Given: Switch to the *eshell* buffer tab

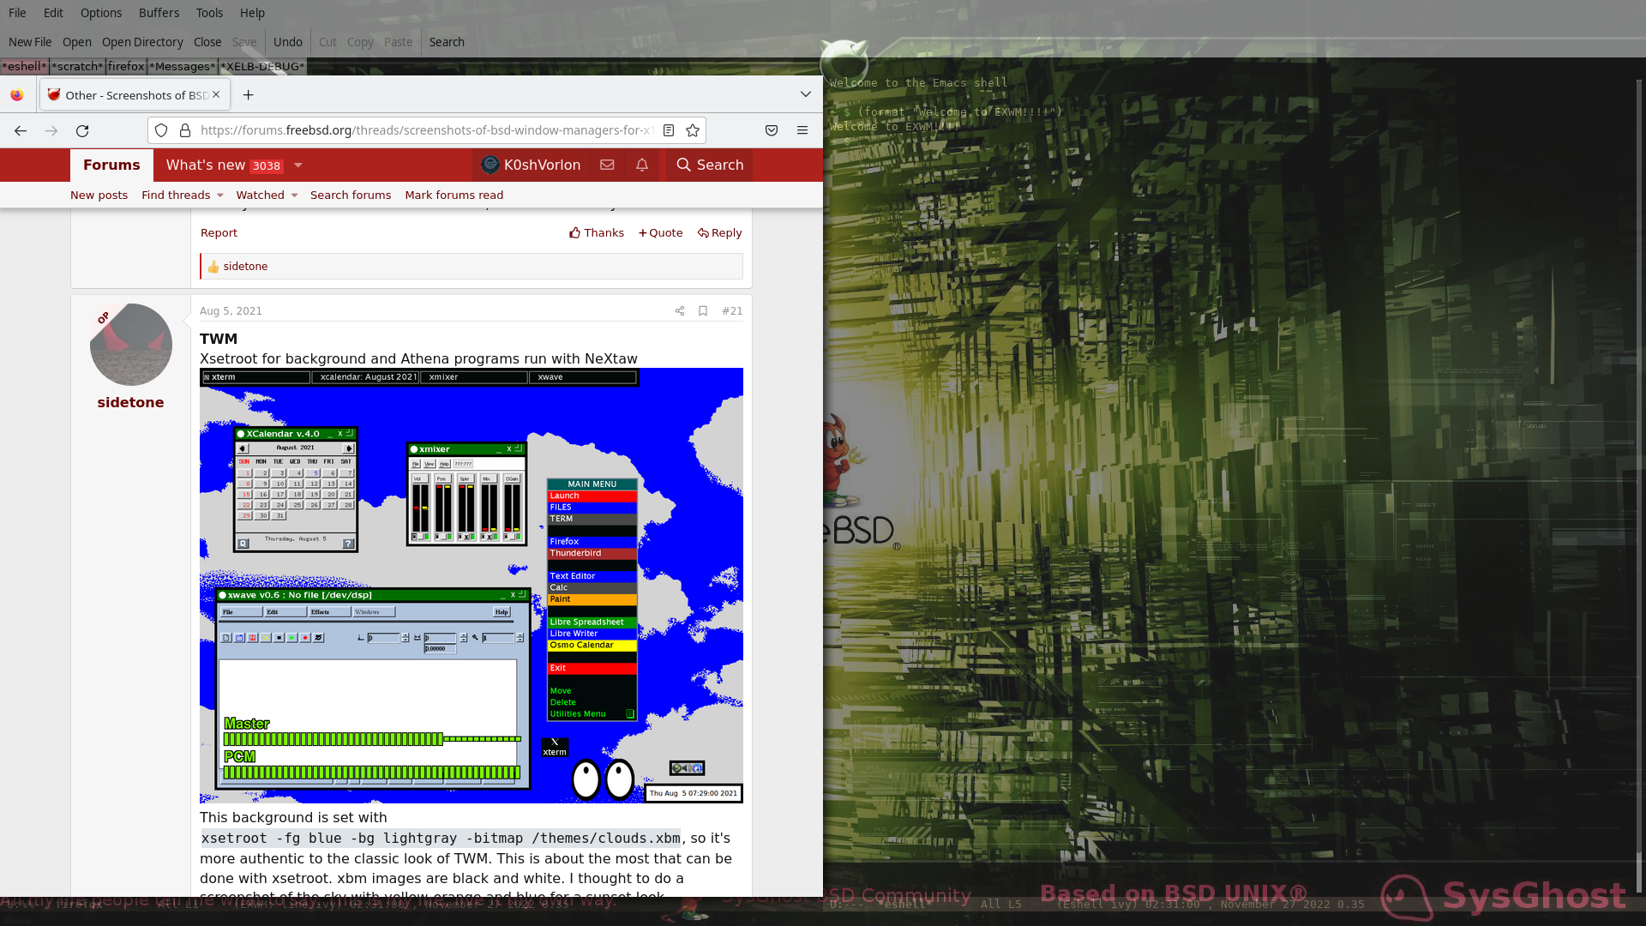Looking at the screenshot, I should 24,67.
